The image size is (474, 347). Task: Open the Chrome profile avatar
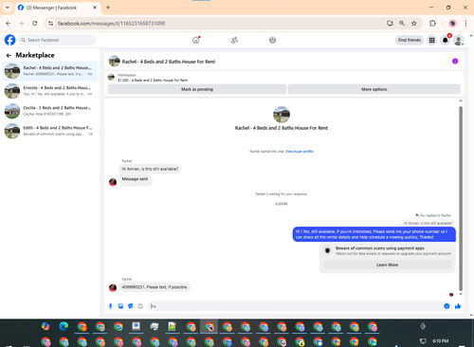(x=452, y=23)
